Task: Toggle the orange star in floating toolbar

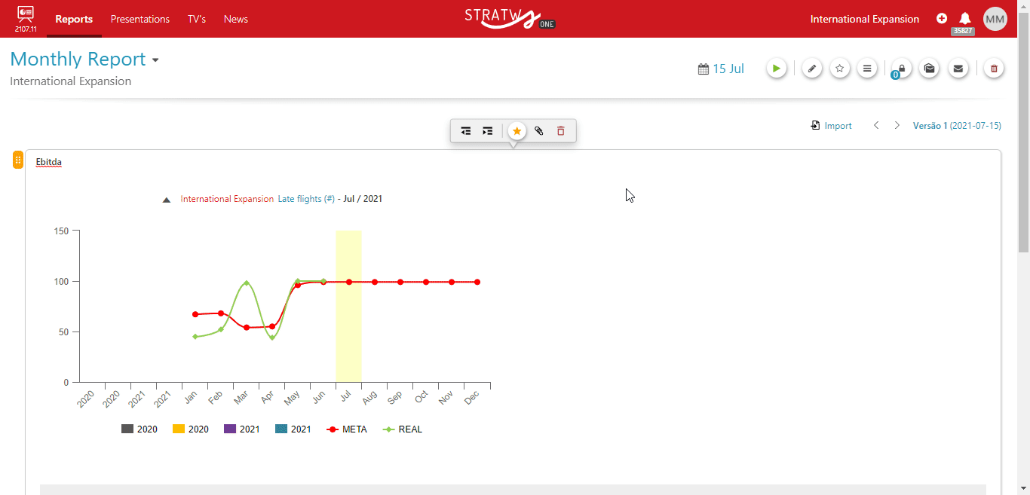Action: (x=517, y=131)
